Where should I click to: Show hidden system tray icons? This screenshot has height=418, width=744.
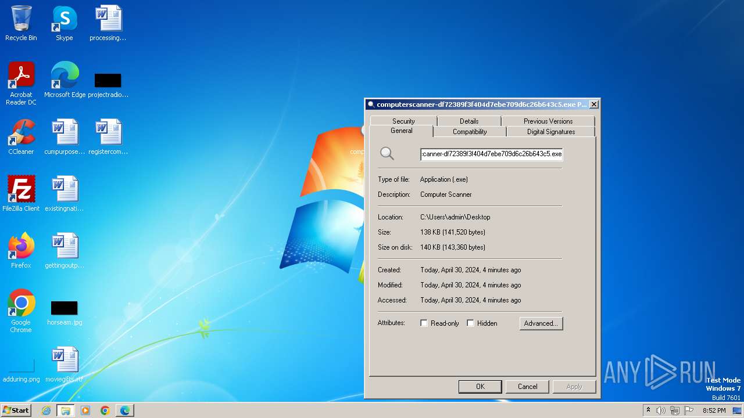pos(648,410)
